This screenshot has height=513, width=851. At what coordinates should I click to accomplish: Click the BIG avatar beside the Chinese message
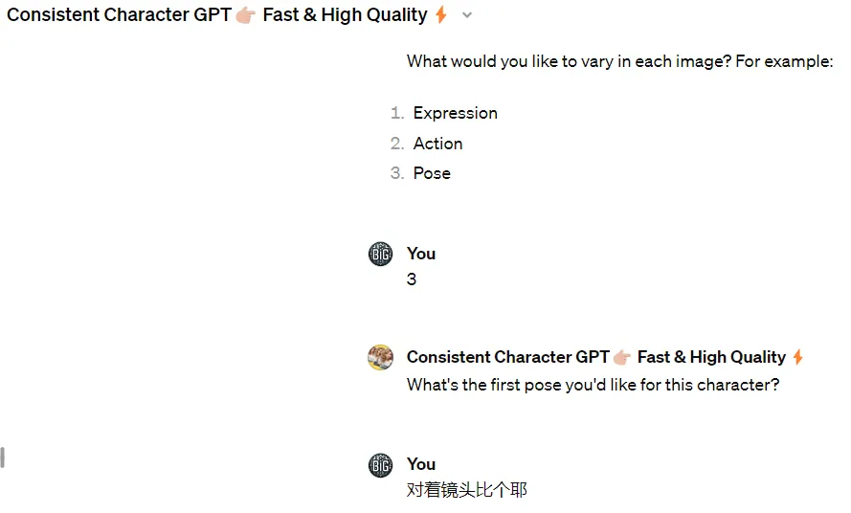pyautogui.click(x=380, y=465)
